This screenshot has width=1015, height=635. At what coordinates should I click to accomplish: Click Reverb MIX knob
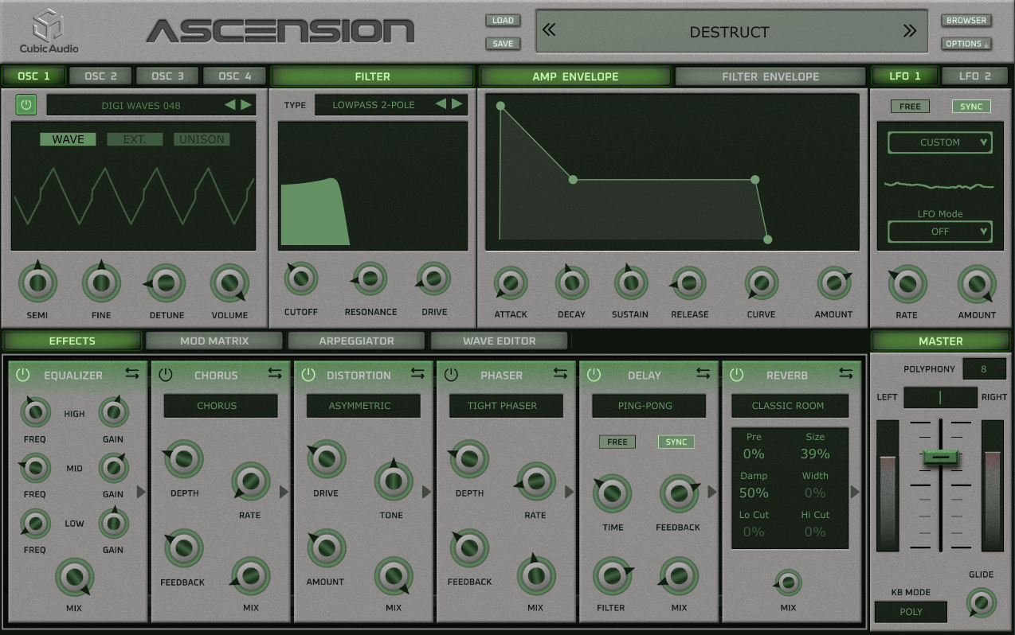pyautogui.click(x=788, y=583)
